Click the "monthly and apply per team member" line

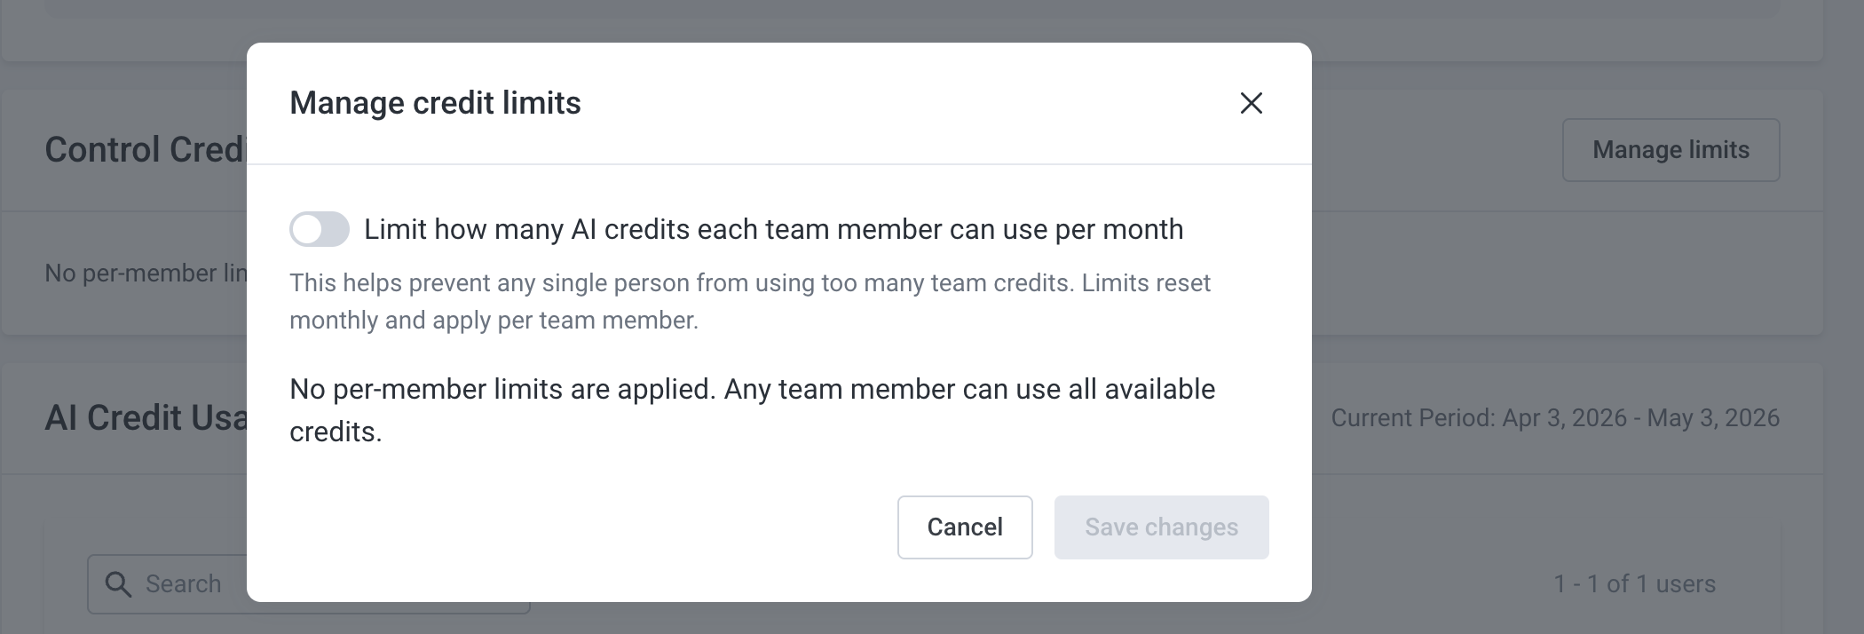click(x=494, y=321)
